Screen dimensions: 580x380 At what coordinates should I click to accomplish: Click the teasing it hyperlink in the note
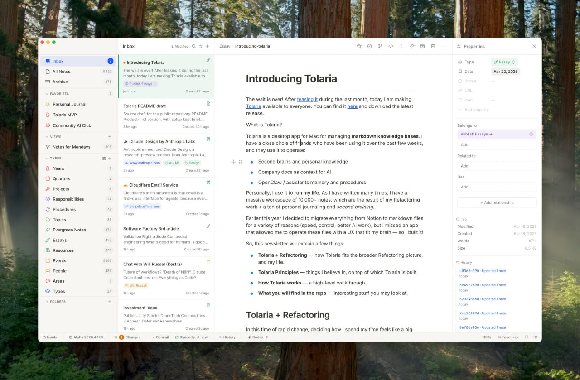pos(307,99)
